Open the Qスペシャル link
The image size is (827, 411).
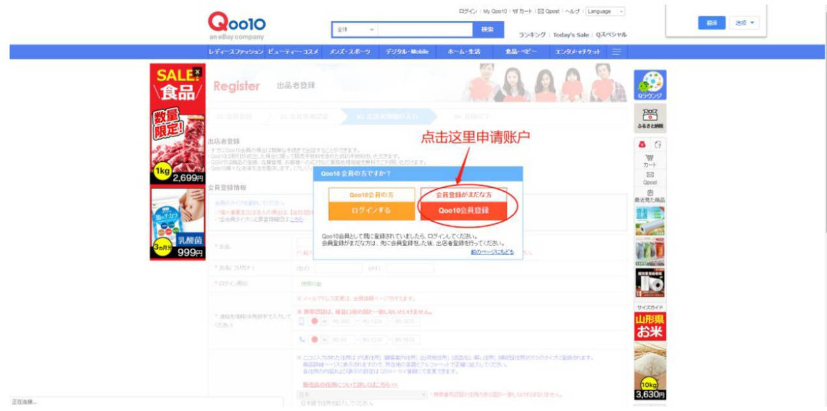611,35
